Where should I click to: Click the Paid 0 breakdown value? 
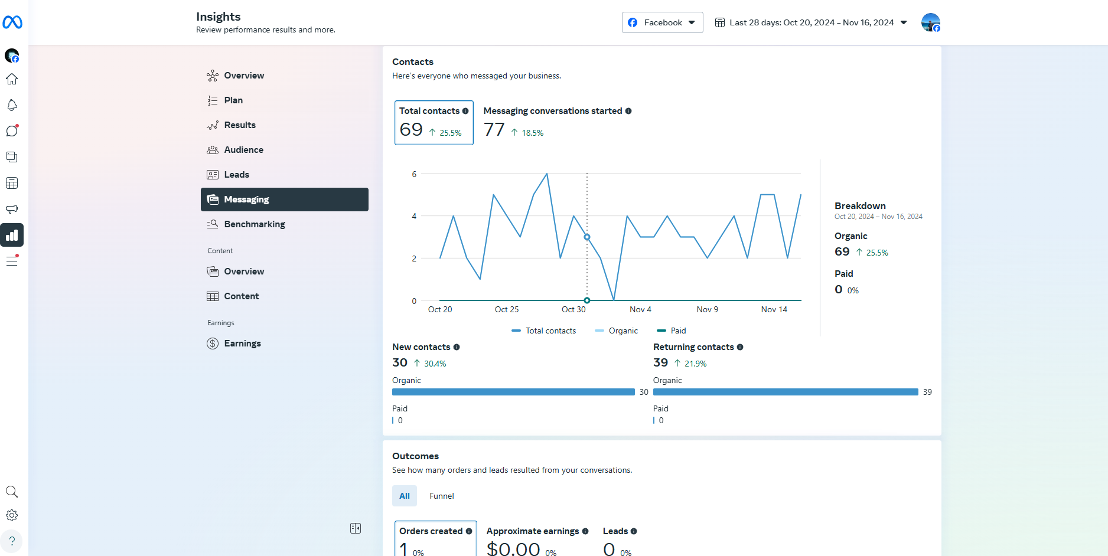coord(839,289)
